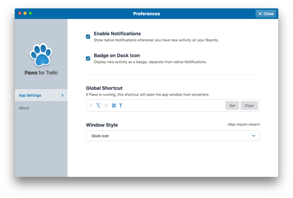Screen dimensions: 293x198
Task: Click the Window Style heading
Action: coord(102,125)
